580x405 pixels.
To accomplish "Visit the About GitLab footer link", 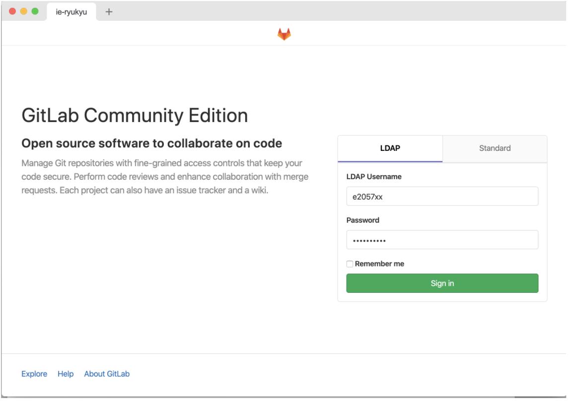I will pos(107,374).
